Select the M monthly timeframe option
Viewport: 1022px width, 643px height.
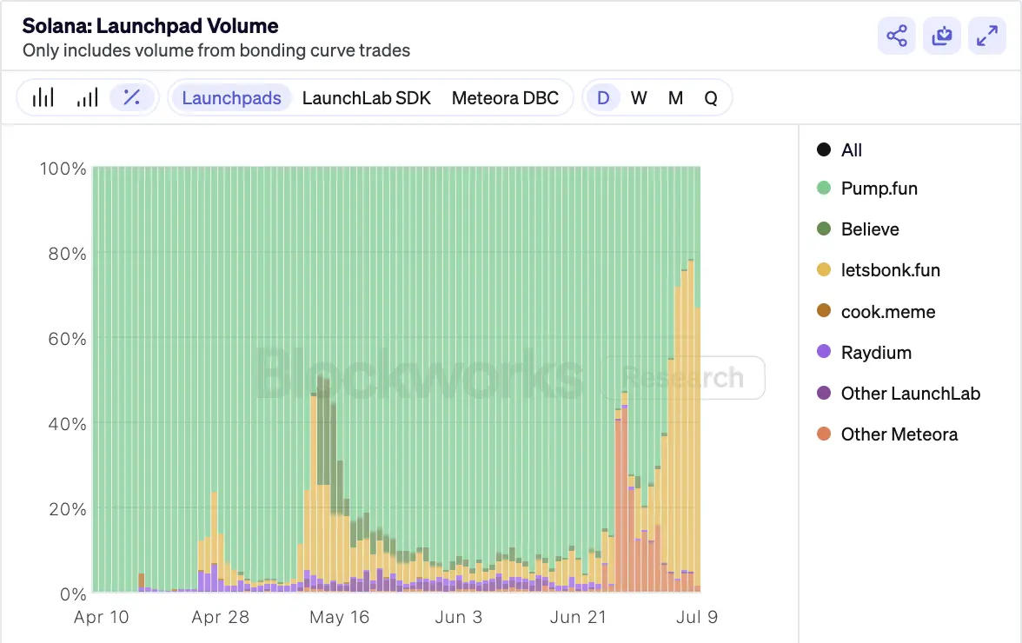(x=675, y=97)
